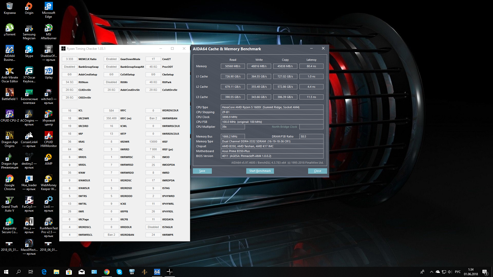
Task: Select the tCL value field
Action: 70,111
